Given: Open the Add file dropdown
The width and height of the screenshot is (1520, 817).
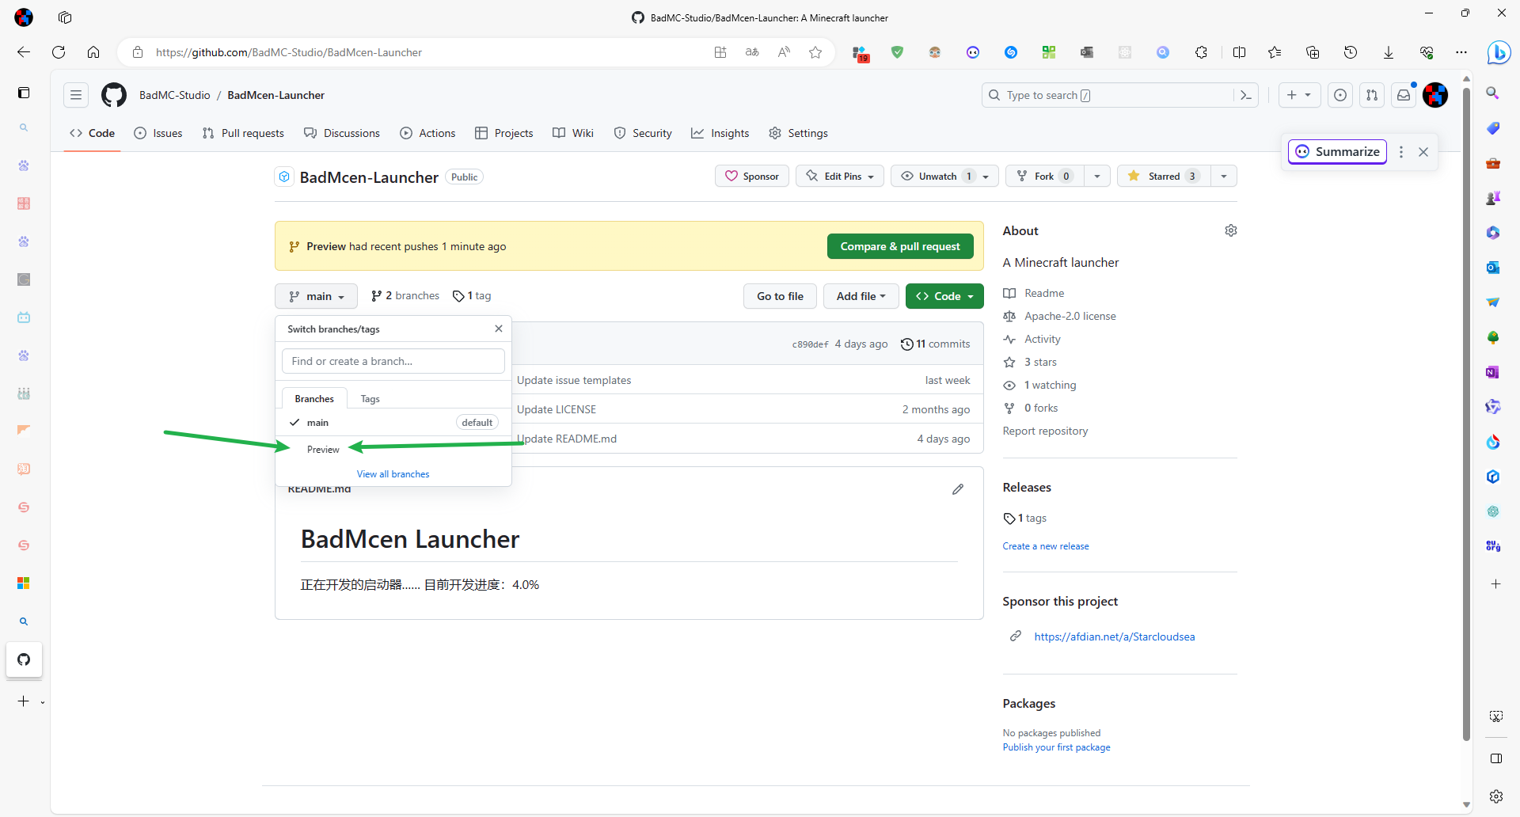Looking at the screenshot, I should tap(861, 296).
